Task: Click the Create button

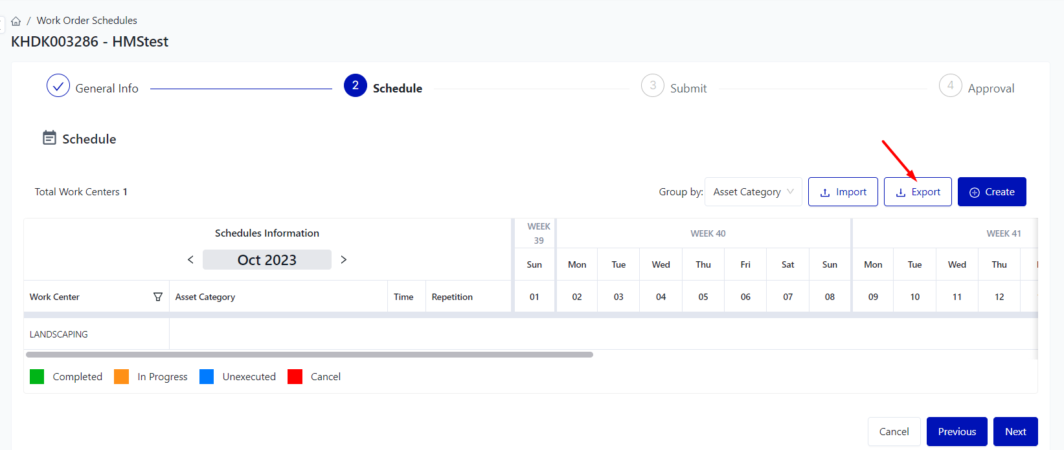Action: coord(991,192)
